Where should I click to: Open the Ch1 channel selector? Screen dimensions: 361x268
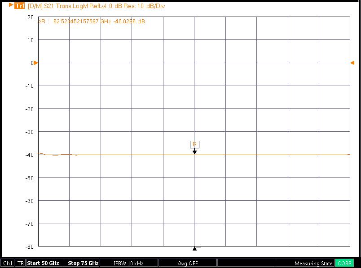point(8,263)
